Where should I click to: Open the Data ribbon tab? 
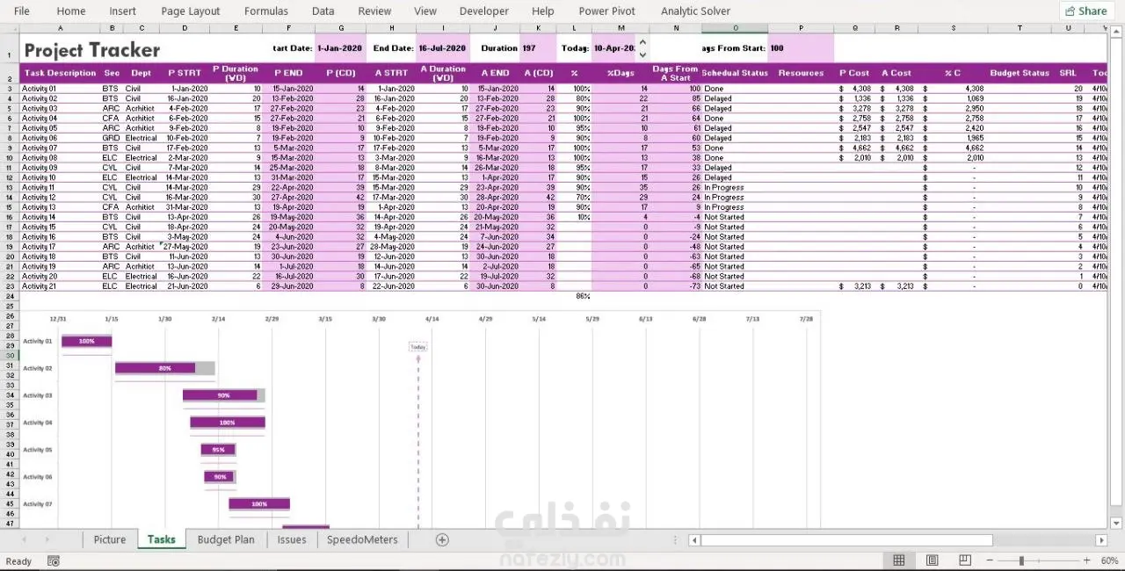(323, 11)
